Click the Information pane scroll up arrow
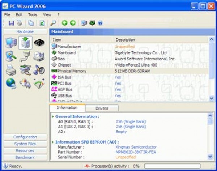The width and height of the screenshot is (217, 171). click(x=210, y=116)
